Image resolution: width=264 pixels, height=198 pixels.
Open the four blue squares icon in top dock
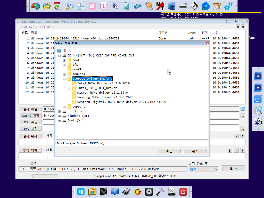coord(81,6)
